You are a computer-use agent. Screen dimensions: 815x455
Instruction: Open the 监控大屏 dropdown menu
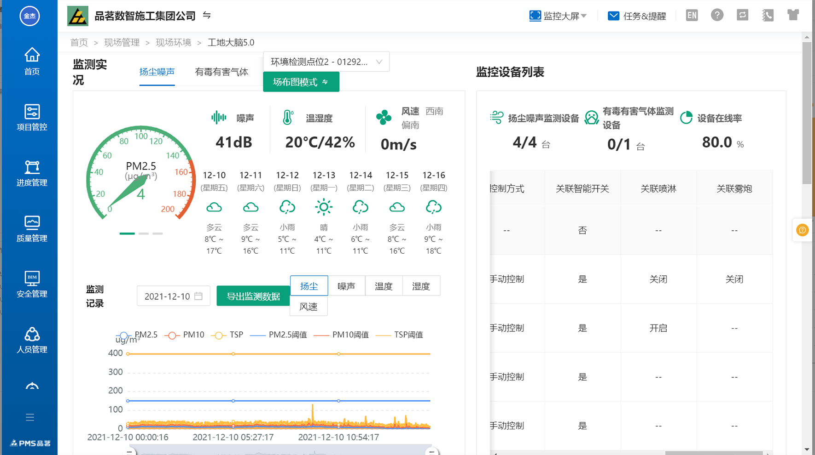[x=558, y=16]
